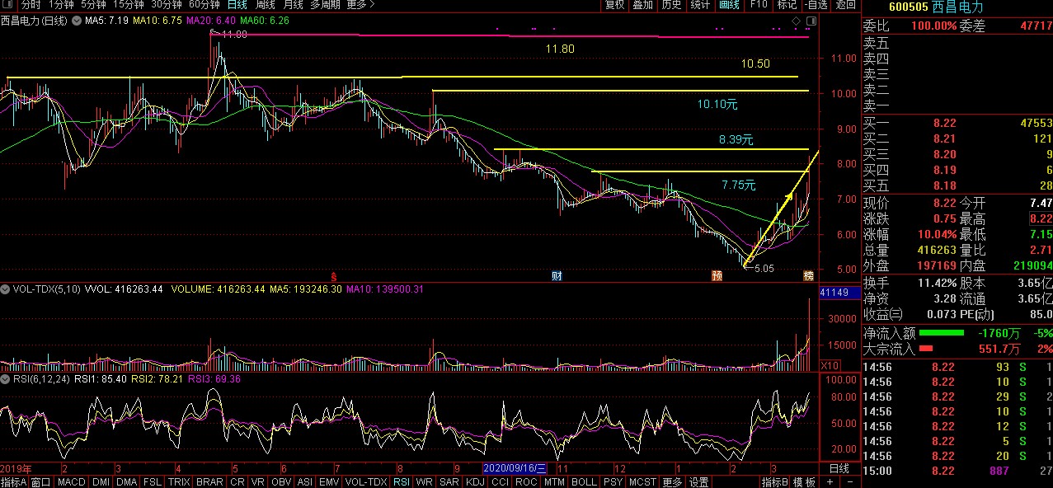Click the 榜 marker icon on chart
Viewport: 1053px width, 488px height.
point(809,274)
